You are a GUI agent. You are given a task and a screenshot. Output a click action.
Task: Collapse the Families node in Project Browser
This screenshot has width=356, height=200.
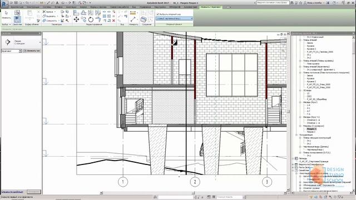[293, 171]
